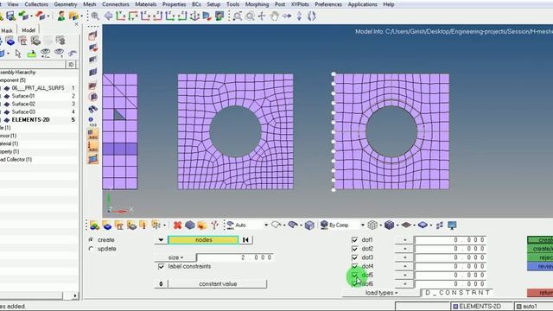Open the Preferences menu
The image size is (553, 311).
(328, 4)
